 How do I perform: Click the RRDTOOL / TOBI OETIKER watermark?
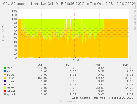135,16
